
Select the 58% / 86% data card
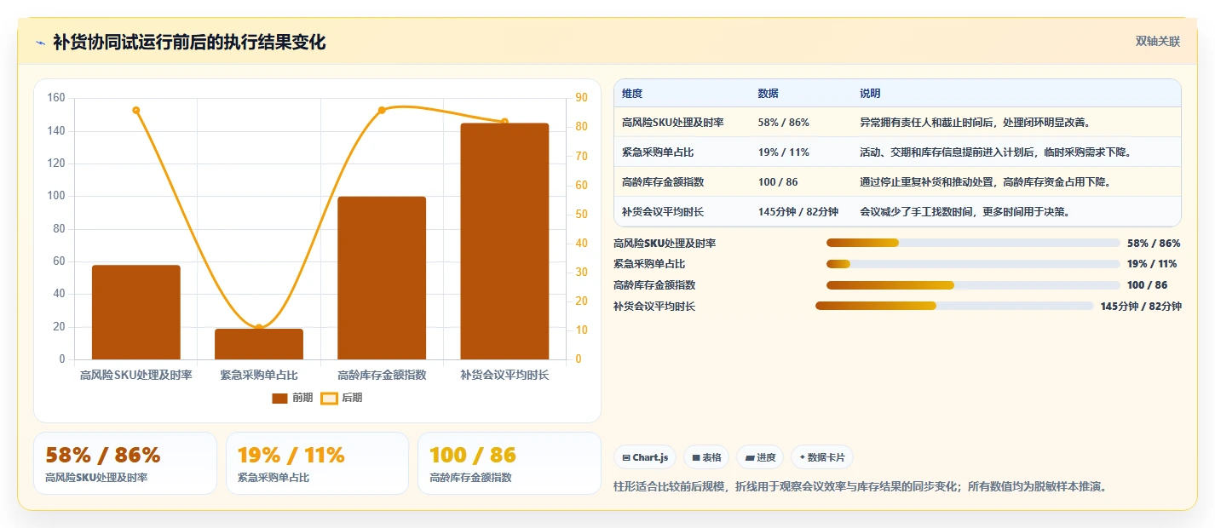[x=125, y=463]
